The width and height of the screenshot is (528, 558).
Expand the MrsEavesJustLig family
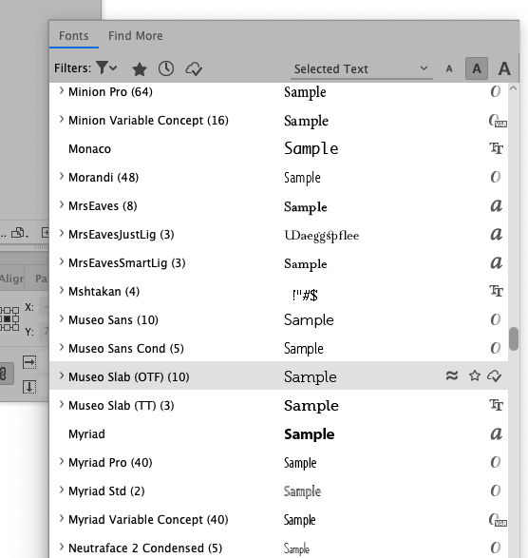tap(62, 234)
